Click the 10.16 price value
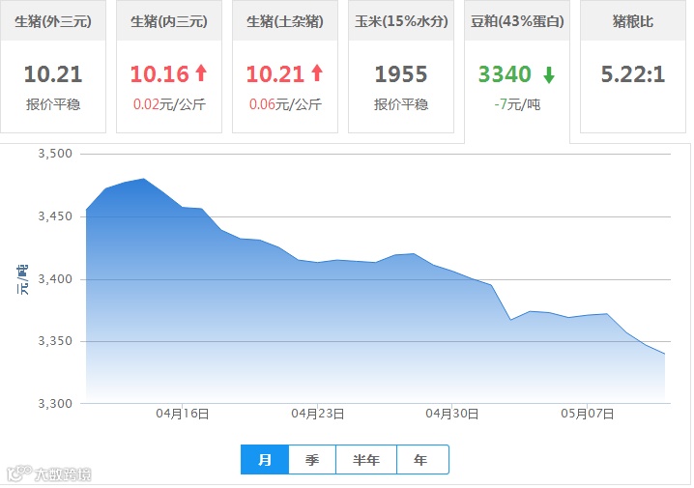 tap(159, 73)
